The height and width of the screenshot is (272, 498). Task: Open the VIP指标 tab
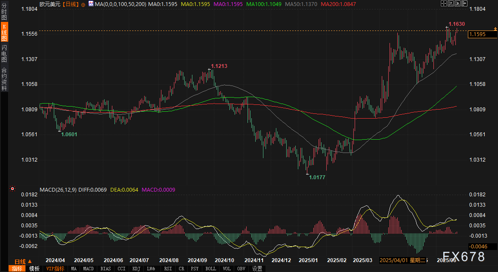pos(55,269)
